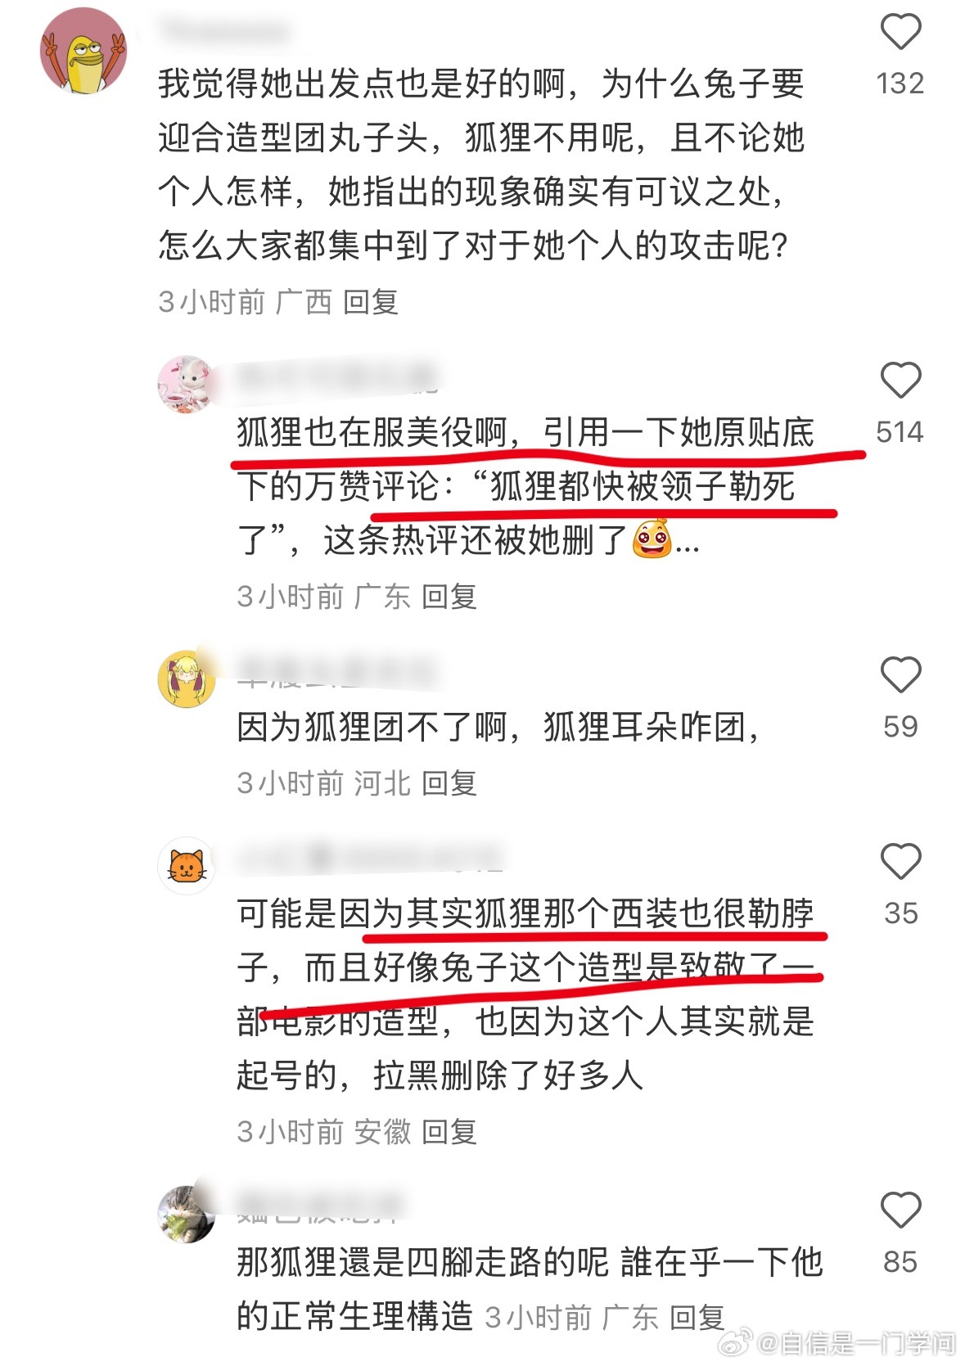
Task: Open the cat photo avatar profile
Action: pyautogui.click(x=187, y=1214)
